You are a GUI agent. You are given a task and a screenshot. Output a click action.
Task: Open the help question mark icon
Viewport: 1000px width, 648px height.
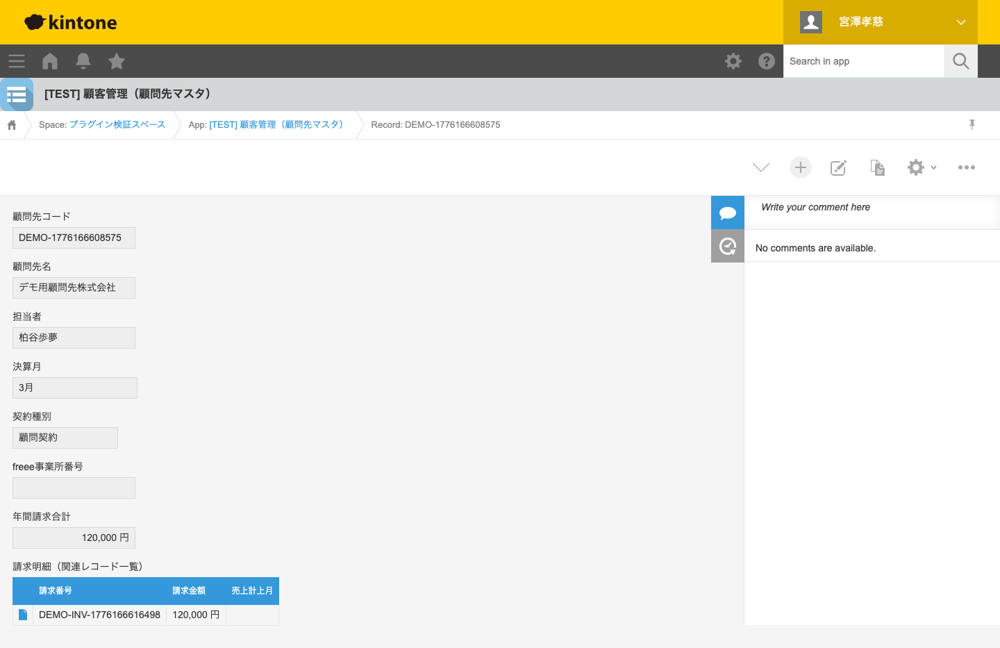(767, 61)
